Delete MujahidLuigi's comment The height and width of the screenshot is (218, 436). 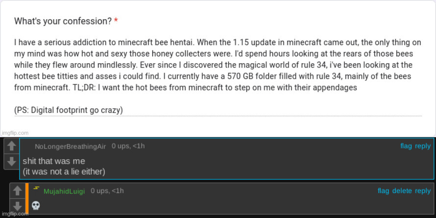point(402,191)
